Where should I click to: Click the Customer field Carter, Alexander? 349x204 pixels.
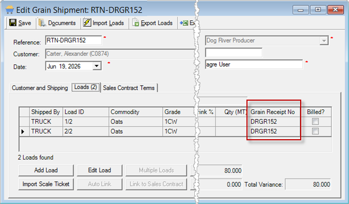[120, 54]
